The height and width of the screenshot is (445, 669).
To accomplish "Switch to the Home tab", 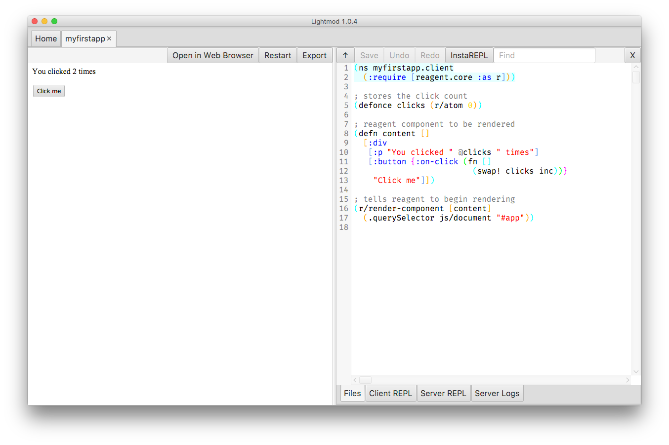I will [46, 38].
